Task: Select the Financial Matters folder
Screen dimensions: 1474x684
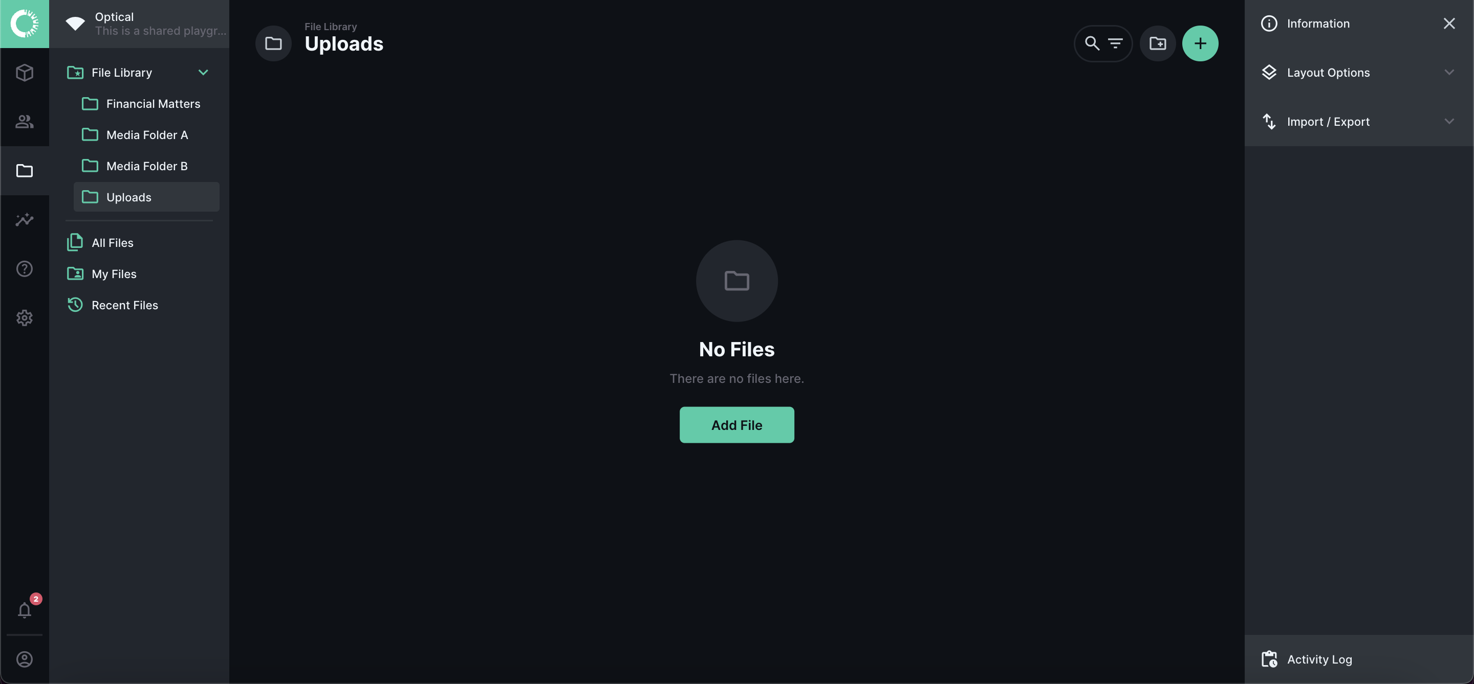Action: point(153,104)
